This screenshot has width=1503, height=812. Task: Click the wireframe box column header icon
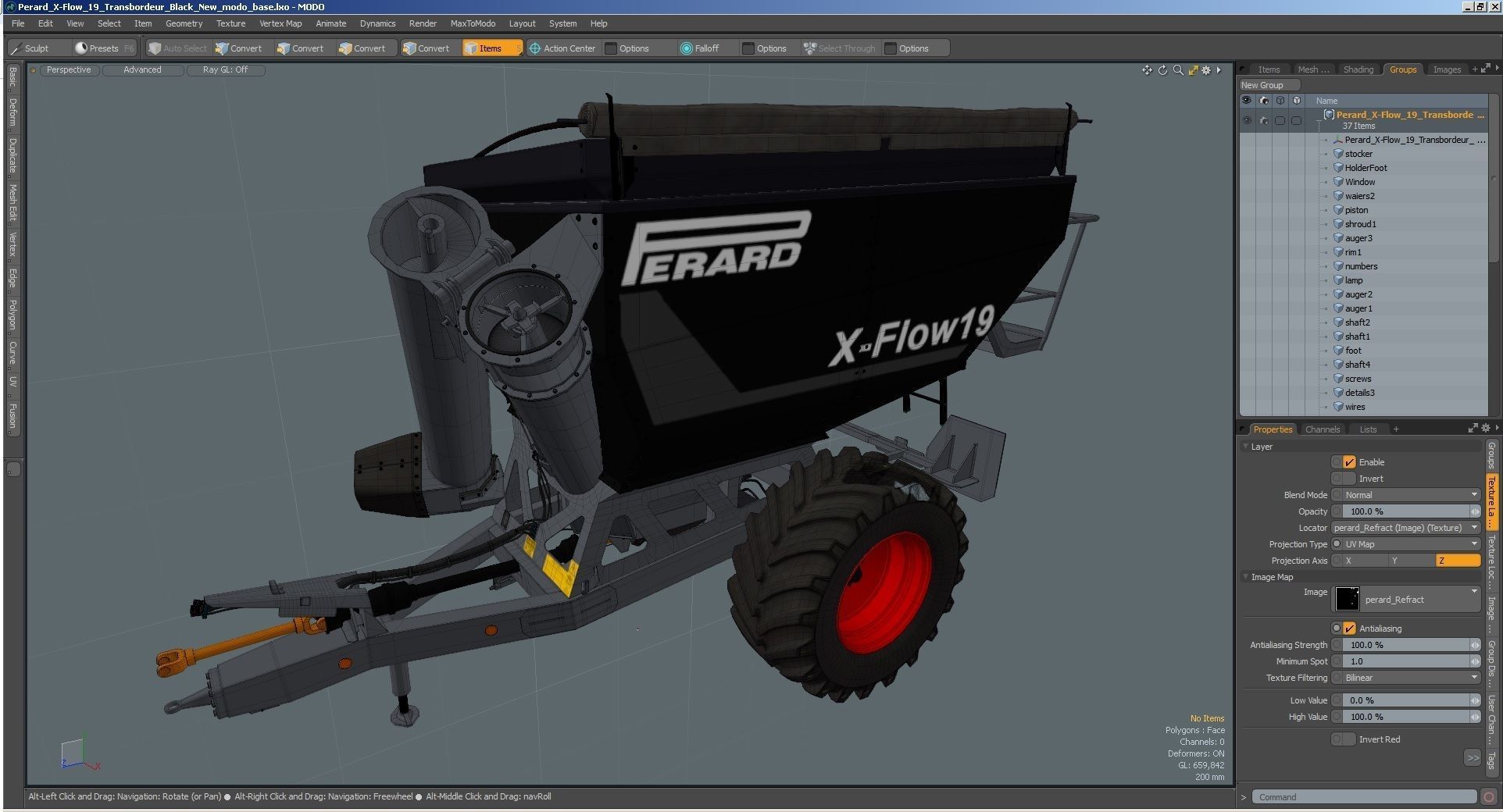[1280, 101]
